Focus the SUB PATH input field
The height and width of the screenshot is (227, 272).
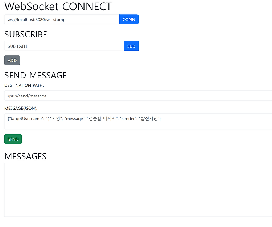(64, 46)
